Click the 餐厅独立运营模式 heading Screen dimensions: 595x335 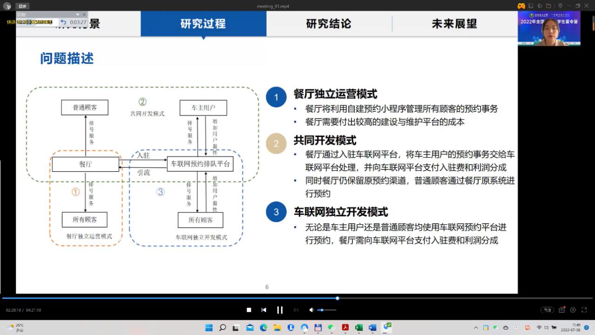[335, 94]
